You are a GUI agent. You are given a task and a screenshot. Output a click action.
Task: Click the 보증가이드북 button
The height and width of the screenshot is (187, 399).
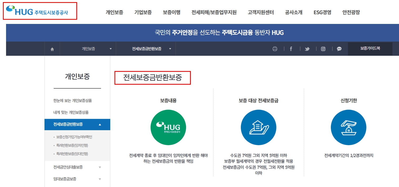[370, 49]
